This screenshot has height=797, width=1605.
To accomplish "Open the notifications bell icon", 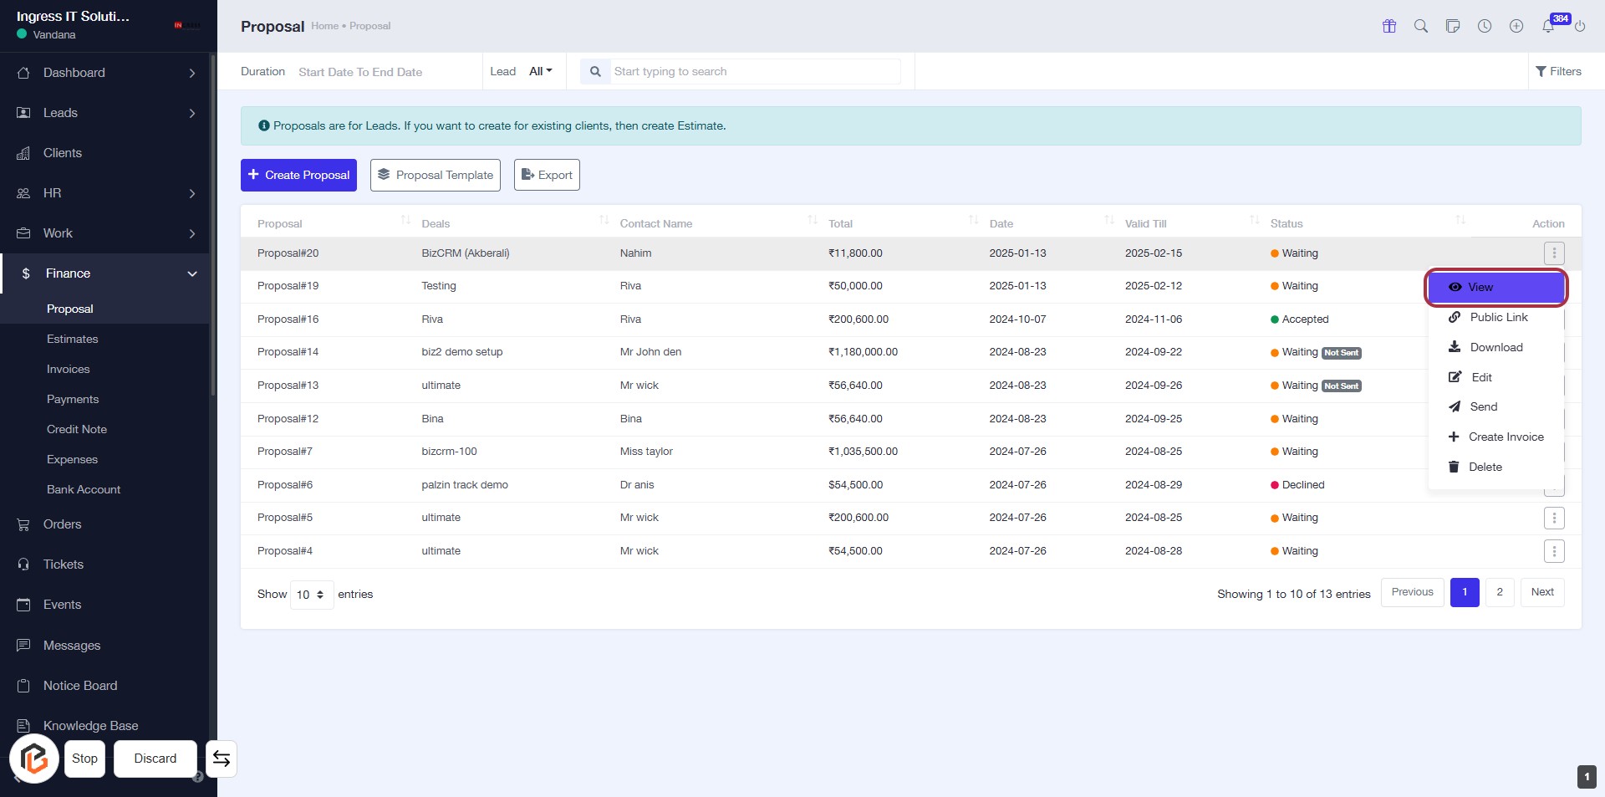I will pos(1548,26).
